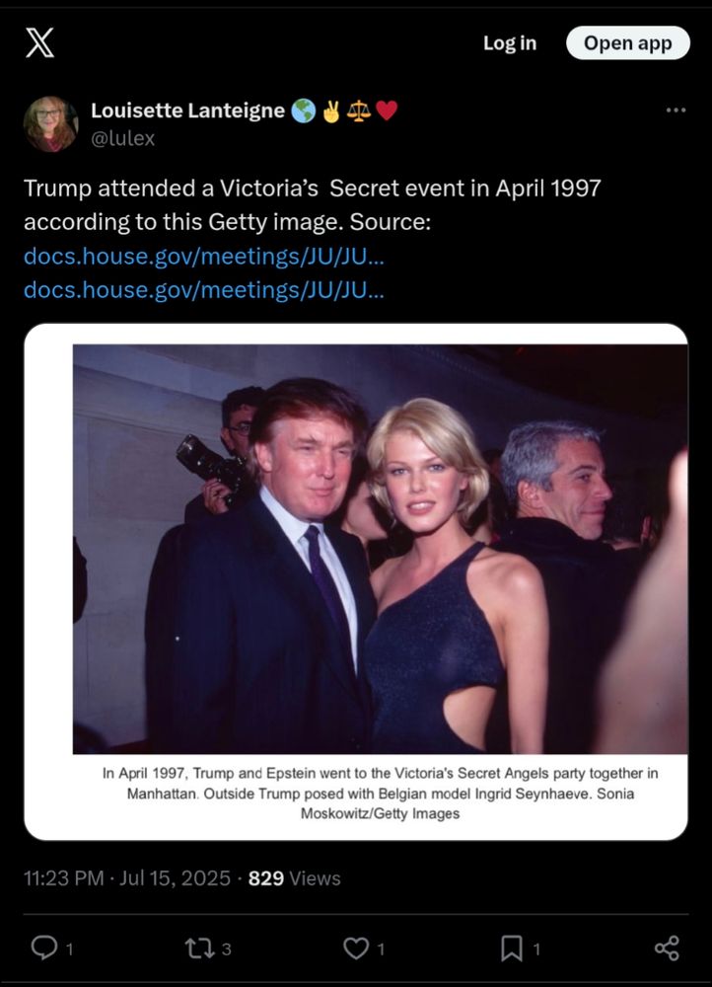The image size is (712, 987).
Task: Click the 11:23 PM Jul 15, 2025 timestamp
Action: coord(127,878)
